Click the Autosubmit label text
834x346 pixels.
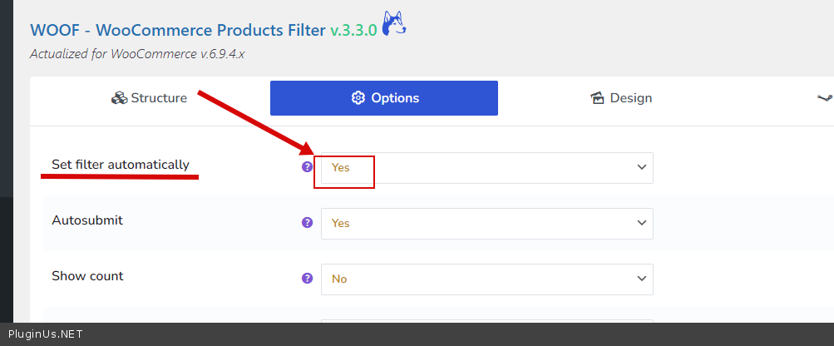[x=87, y=220]
